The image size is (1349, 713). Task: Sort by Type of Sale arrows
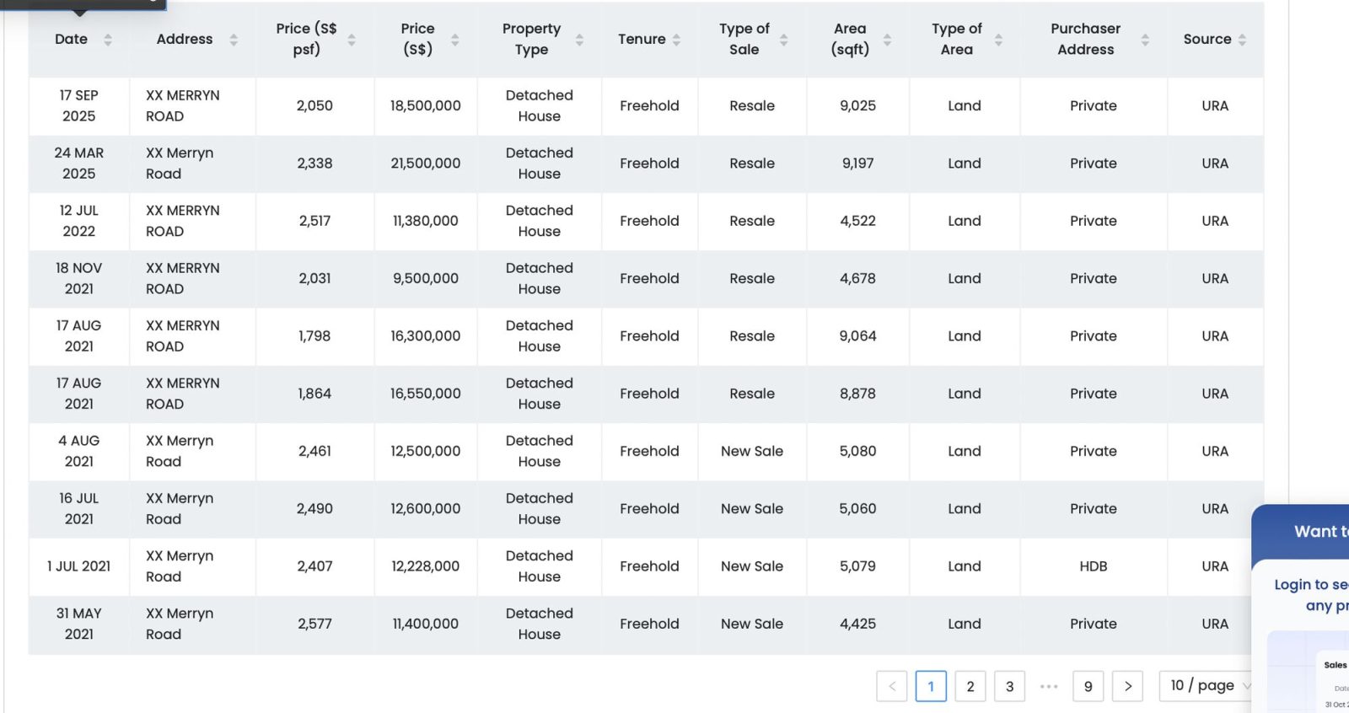pyautogui.click(x=784, y=40)
